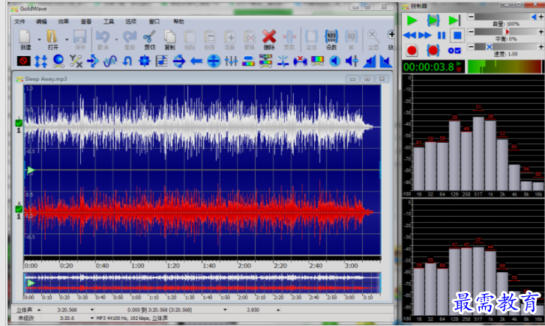
Task: Click the round blue up-down arrow icon
Action: 214,61
